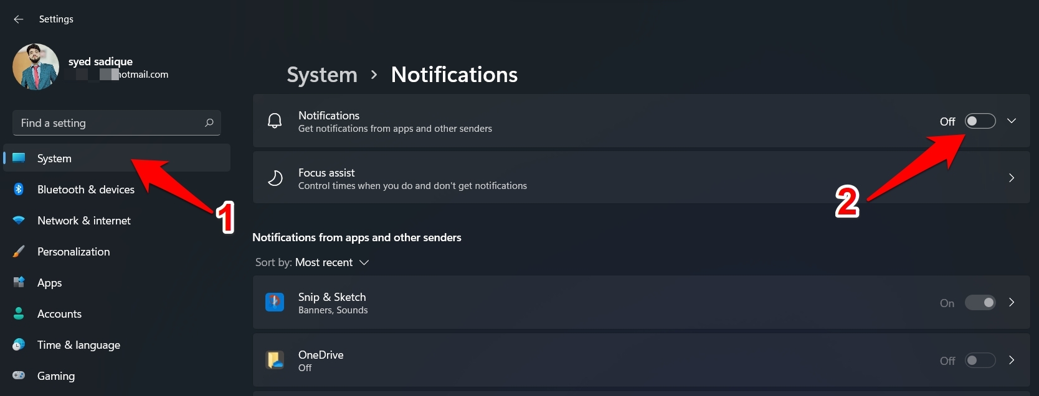The height and width of the screenshot is (396, 1039).
Task: Click the search magnifier icon
Action: tap(209, 122)
